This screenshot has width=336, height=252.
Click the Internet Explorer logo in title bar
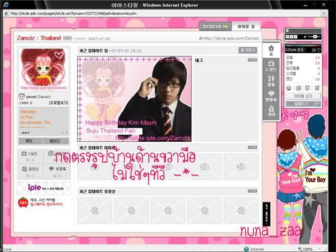coord(6,5)
